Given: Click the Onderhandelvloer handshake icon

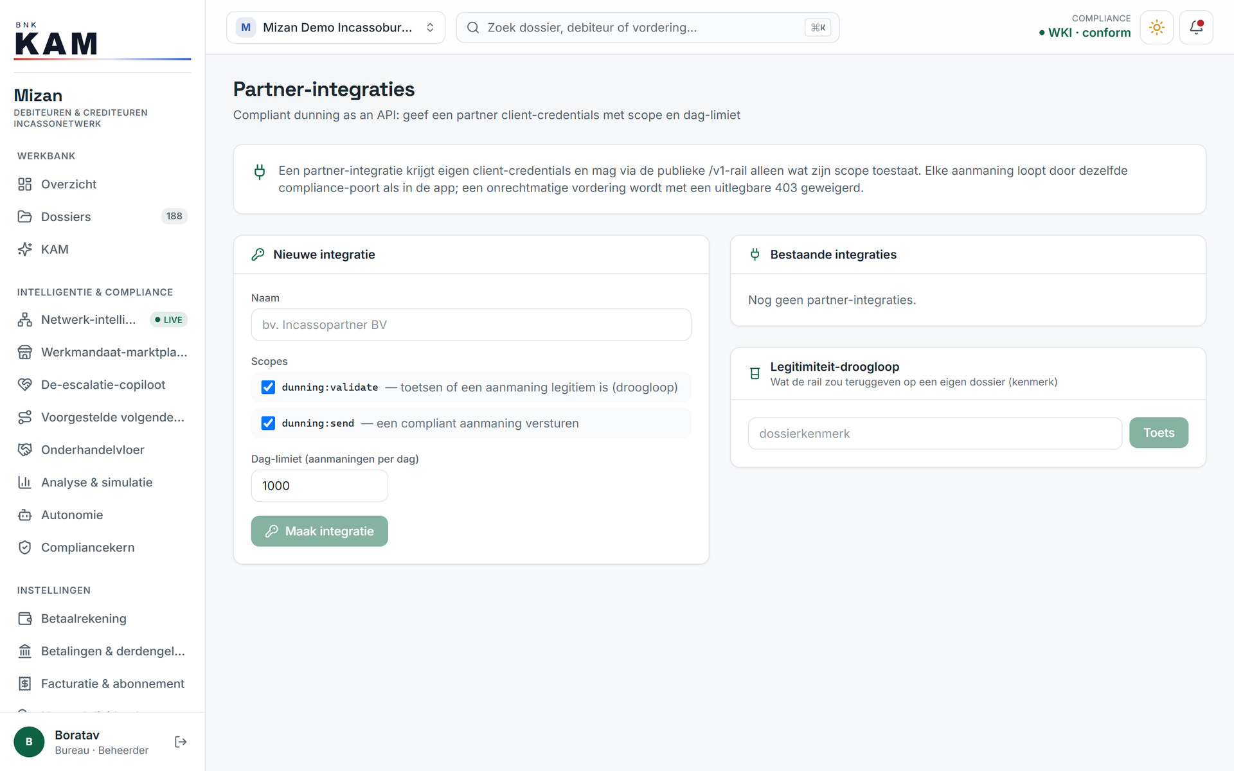Looking at the screenshot, I should tap(24, 450).
